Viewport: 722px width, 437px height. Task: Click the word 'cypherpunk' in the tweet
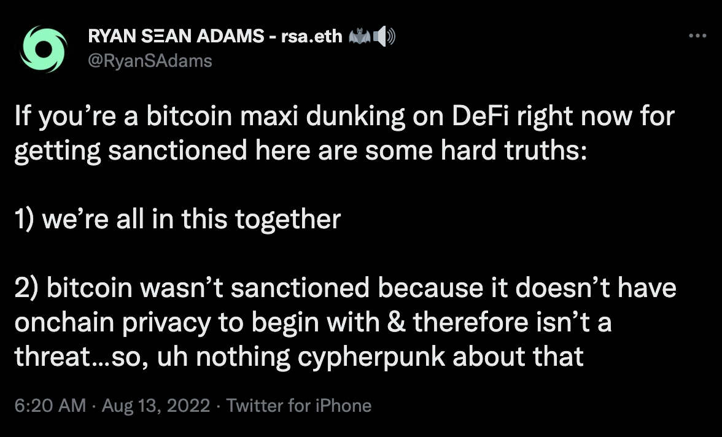pos(371,357)
